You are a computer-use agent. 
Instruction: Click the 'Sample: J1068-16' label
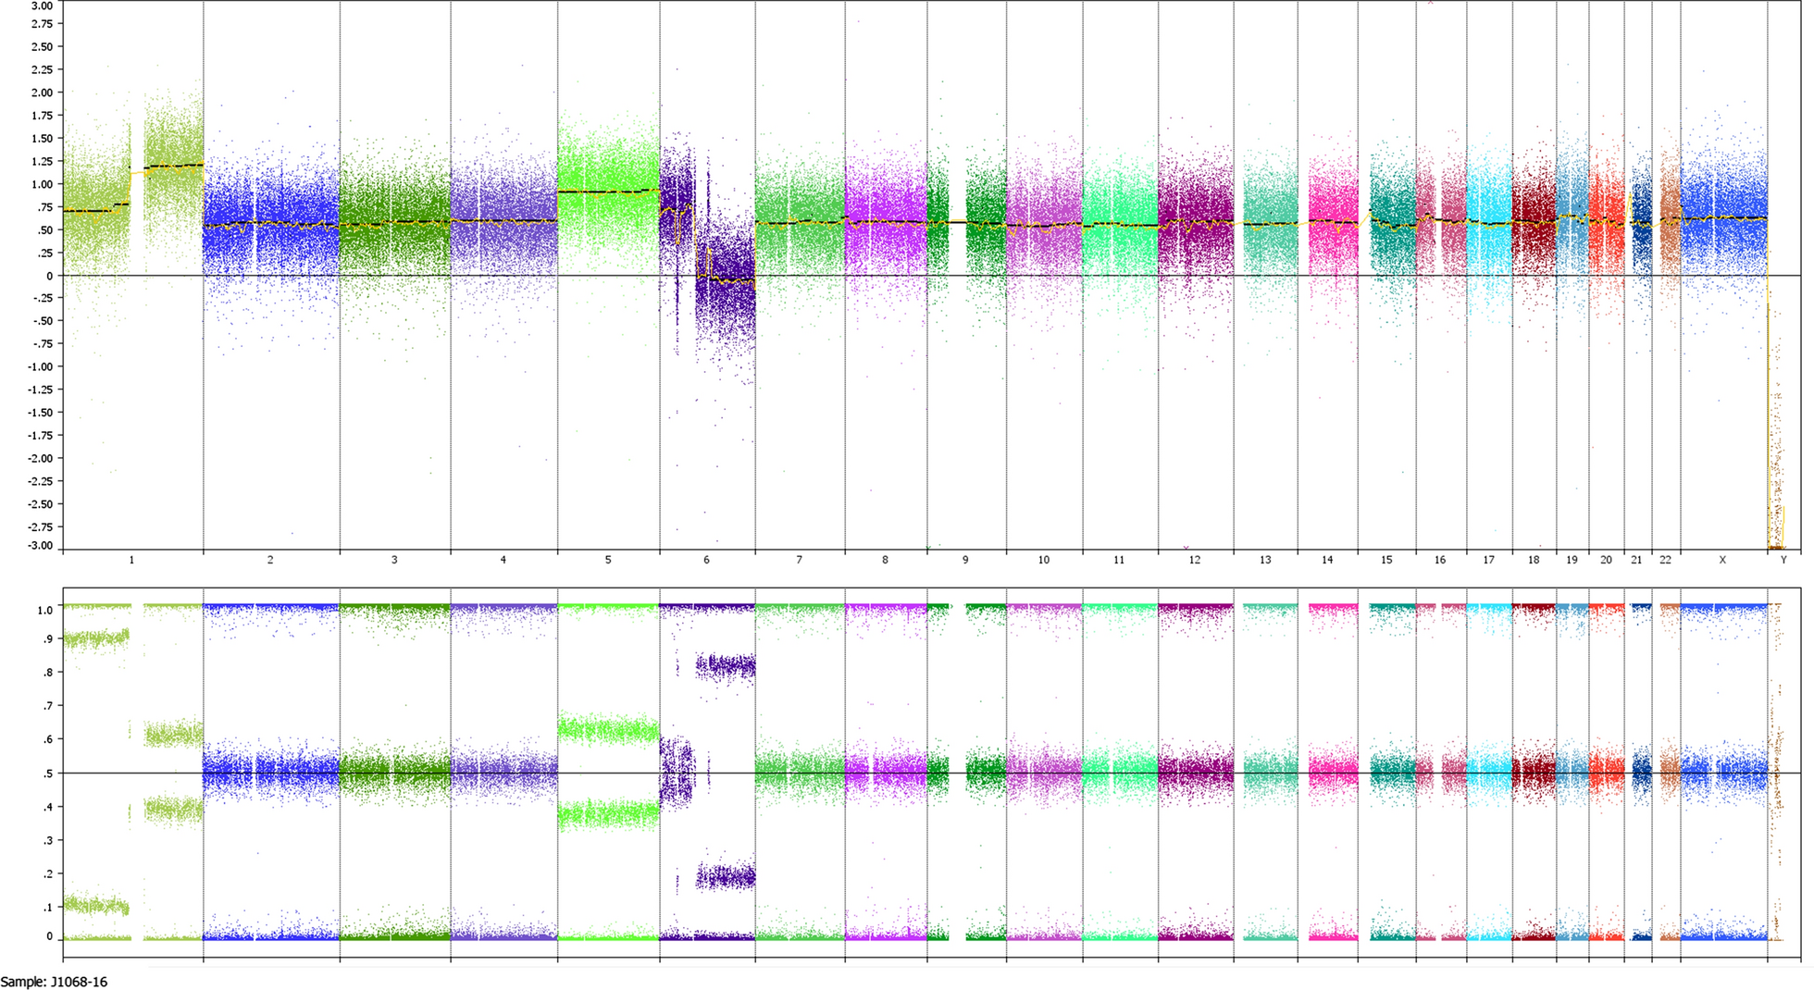tap(54, 982)
